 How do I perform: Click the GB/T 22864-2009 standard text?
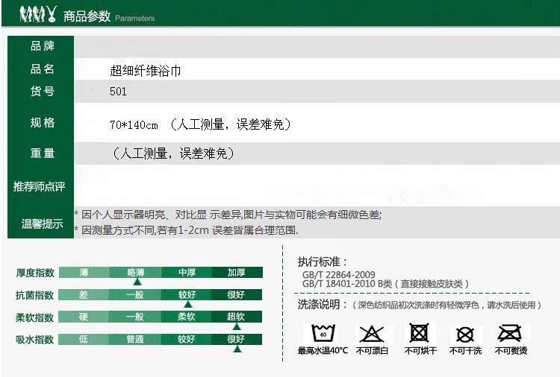pyautogui.click(x=338, y=275)
